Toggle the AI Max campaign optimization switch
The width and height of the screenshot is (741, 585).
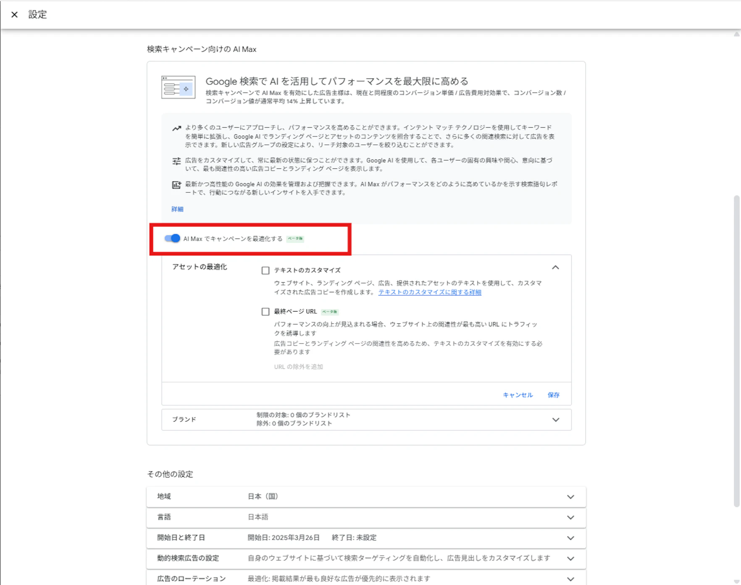[172, 239]
